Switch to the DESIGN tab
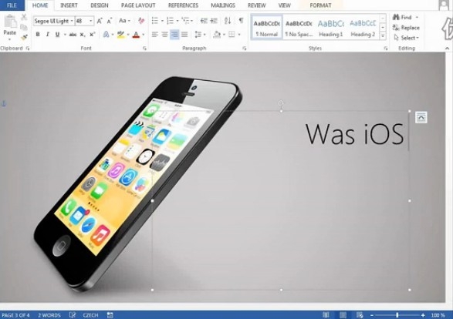 coord(99,5)
